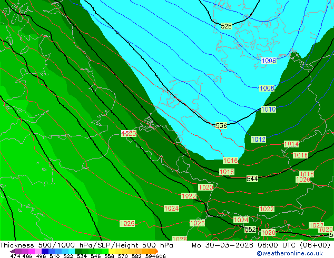The width and height of the screenshot is (334, 258).
Task: Click the legend value 570
Action: 123,256
